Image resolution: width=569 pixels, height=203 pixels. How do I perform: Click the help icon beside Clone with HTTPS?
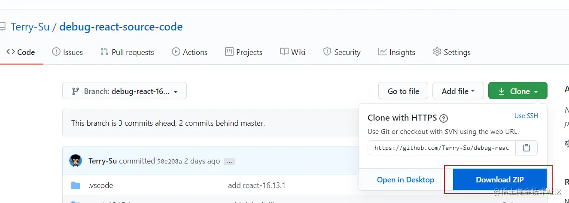click(x=444, y=118)
